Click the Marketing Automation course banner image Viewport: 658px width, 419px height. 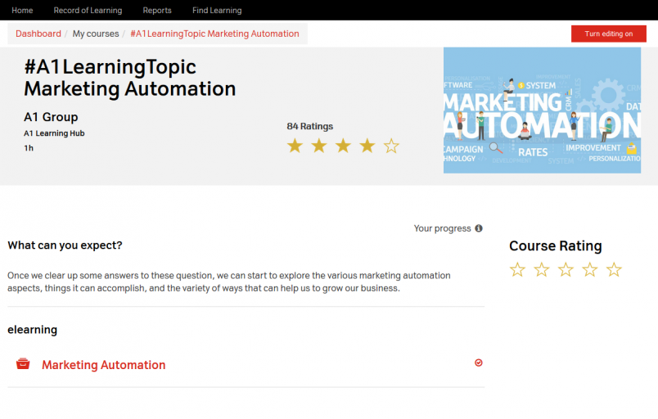[x=542, y=110]
